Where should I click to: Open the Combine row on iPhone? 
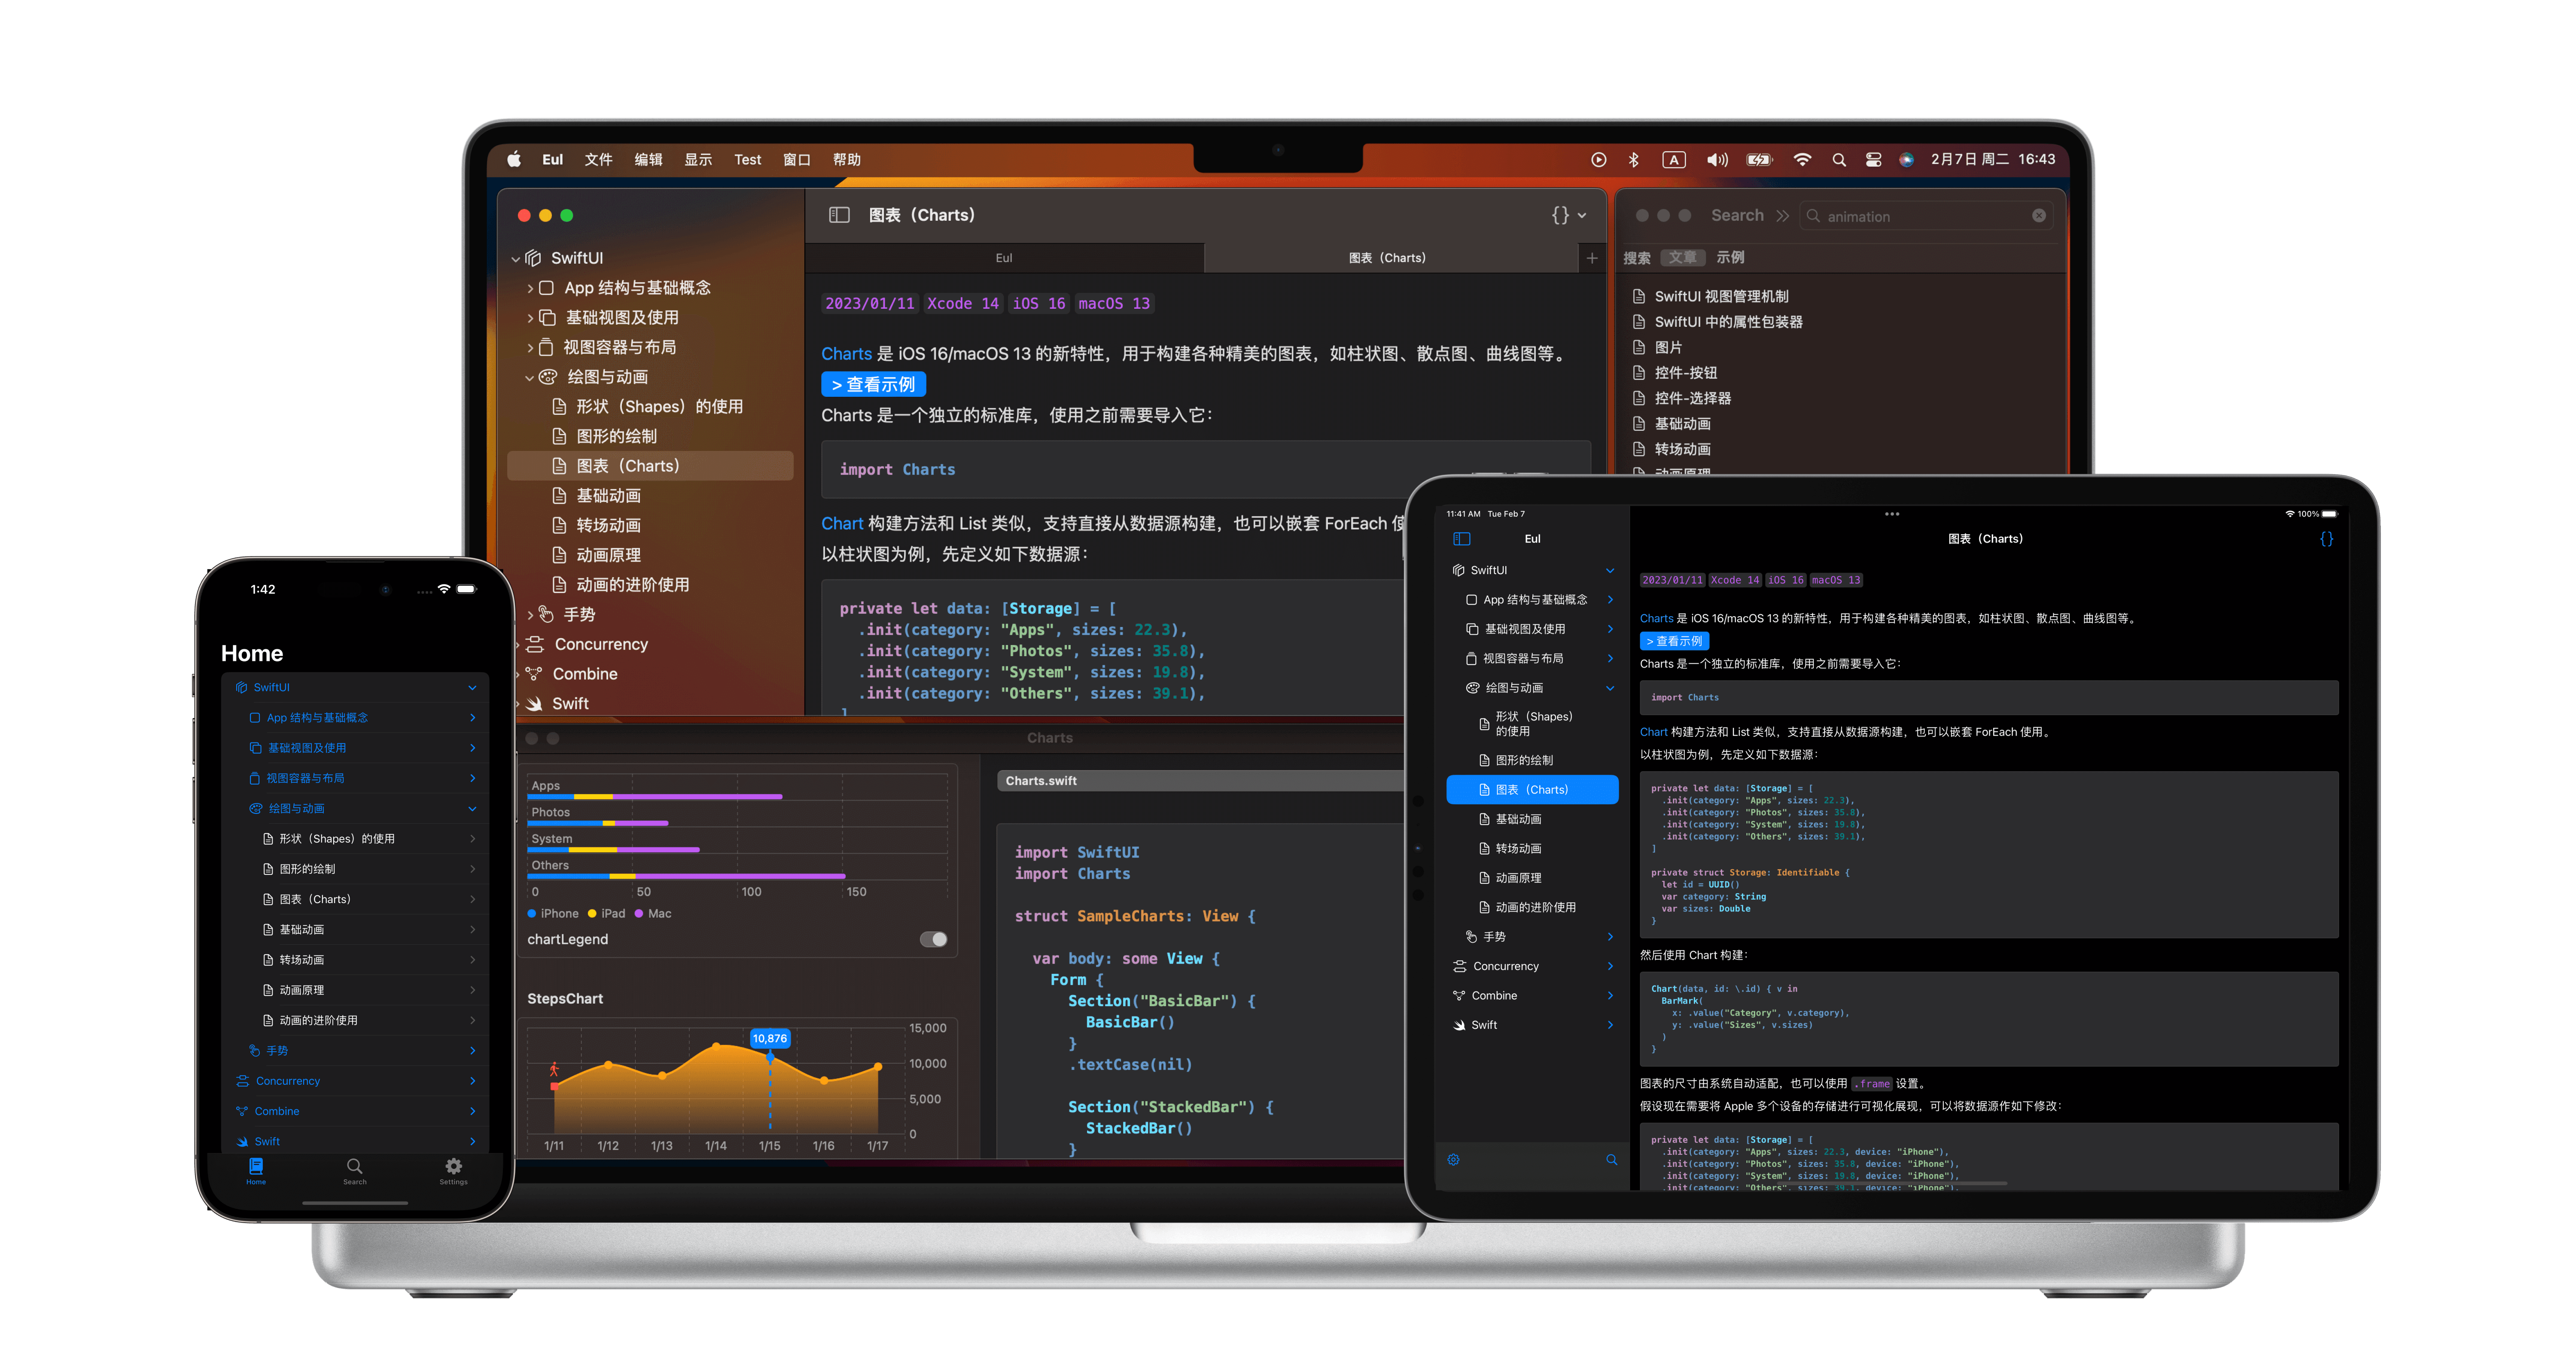[355, 1111]
